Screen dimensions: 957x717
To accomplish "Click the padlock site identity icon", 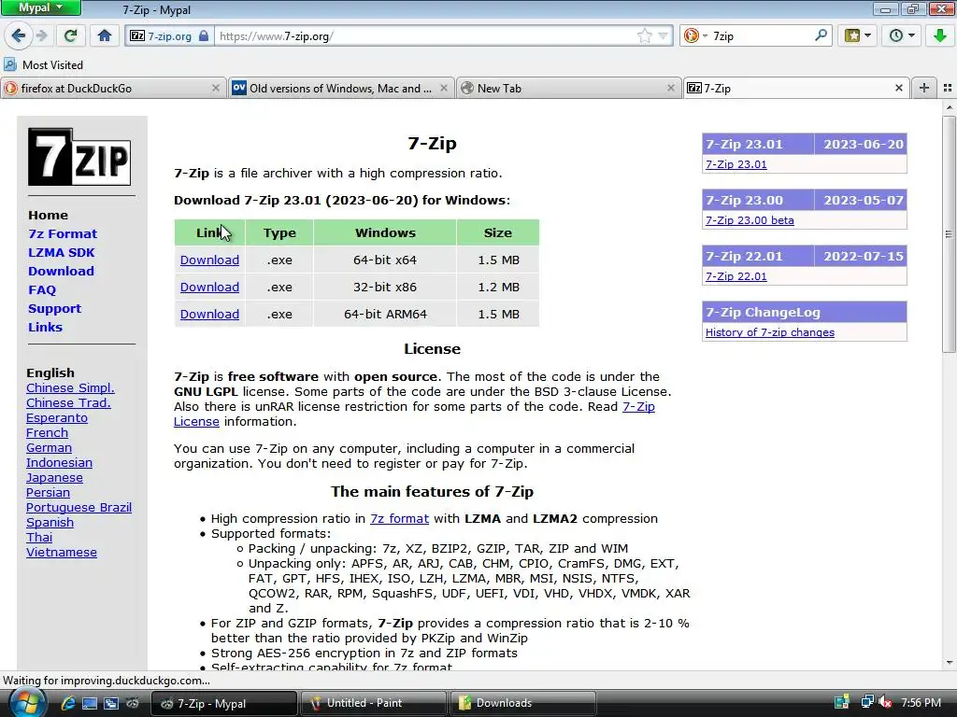I will pos(204,36).
